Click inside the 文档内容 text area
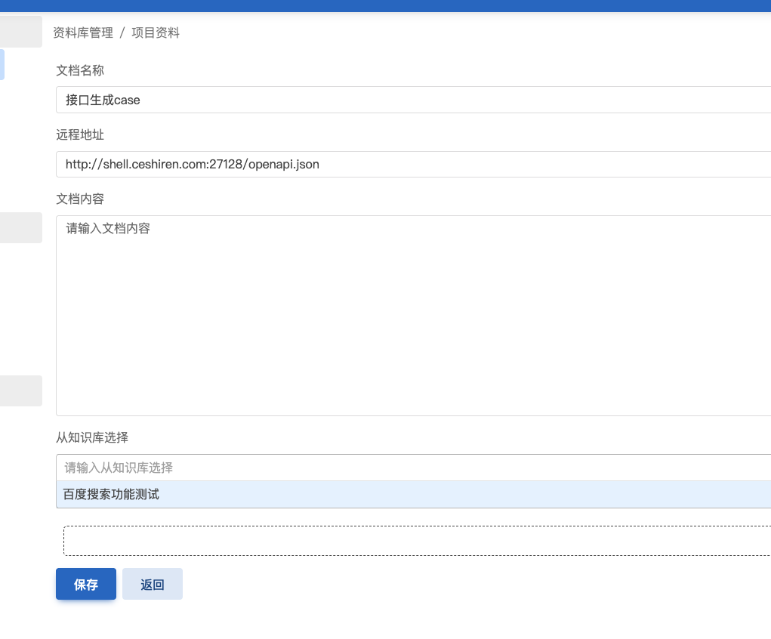The height and width of the screenshot is (639, 771). (414, 315)
